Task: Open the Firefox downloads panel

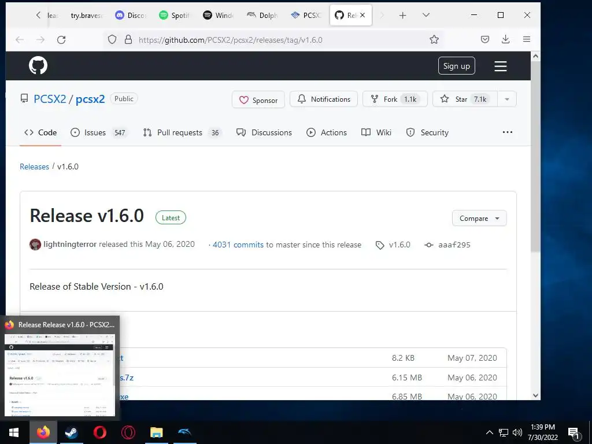Action: pyautogui.click(x=505, y=39)
